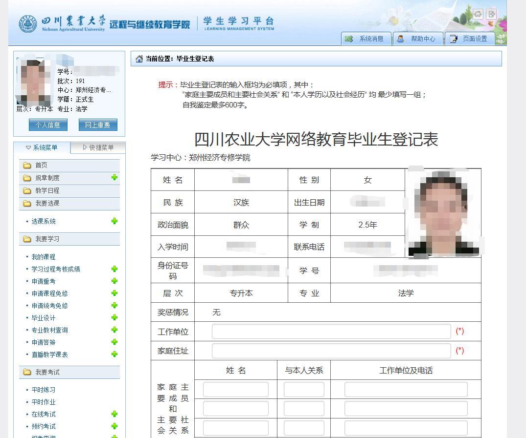Click green plus beside 在线考试

point(114,414)
